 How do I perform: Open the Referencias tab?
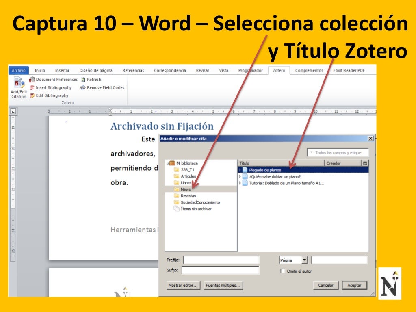click(133, 70)
